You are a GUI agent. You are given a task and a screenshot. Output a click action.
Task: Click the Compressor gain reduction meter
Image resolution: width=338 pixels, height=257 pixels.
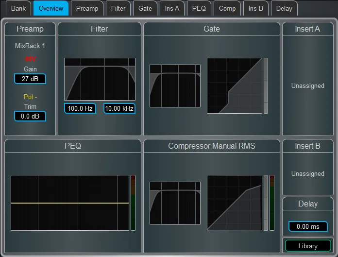click(266, 203)
